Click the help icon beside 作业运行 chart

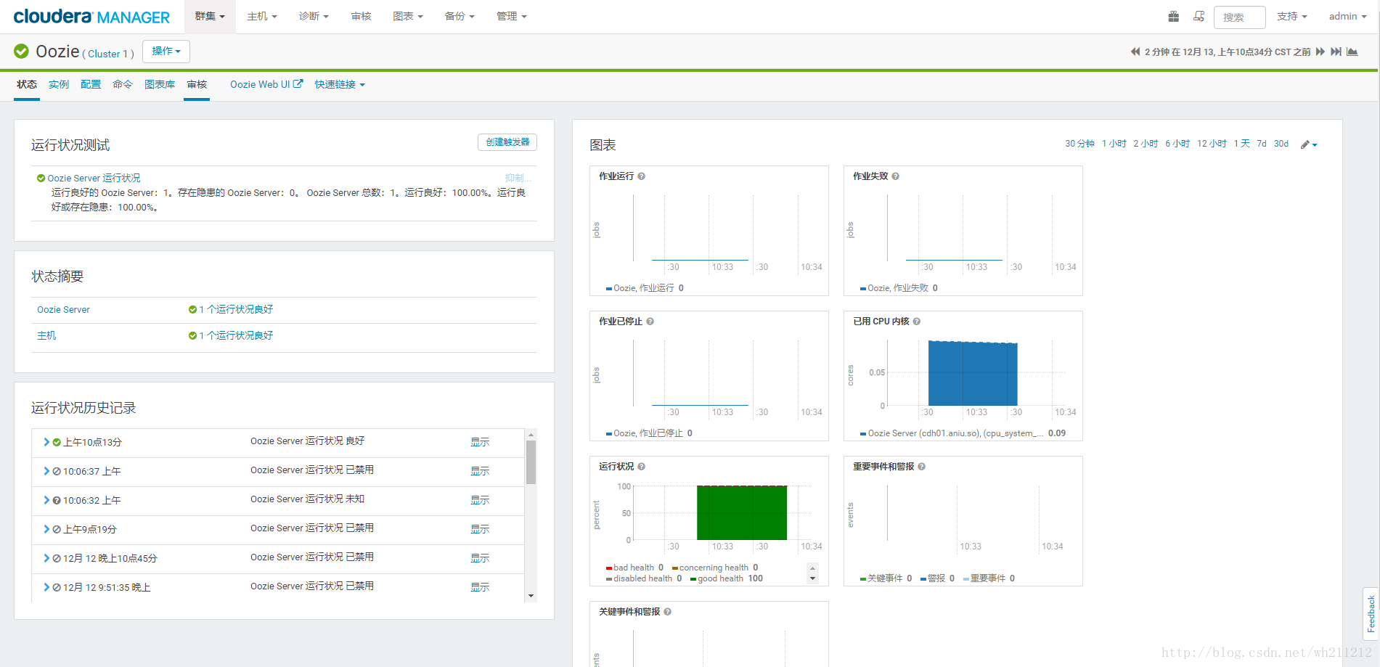pos(642,176)
